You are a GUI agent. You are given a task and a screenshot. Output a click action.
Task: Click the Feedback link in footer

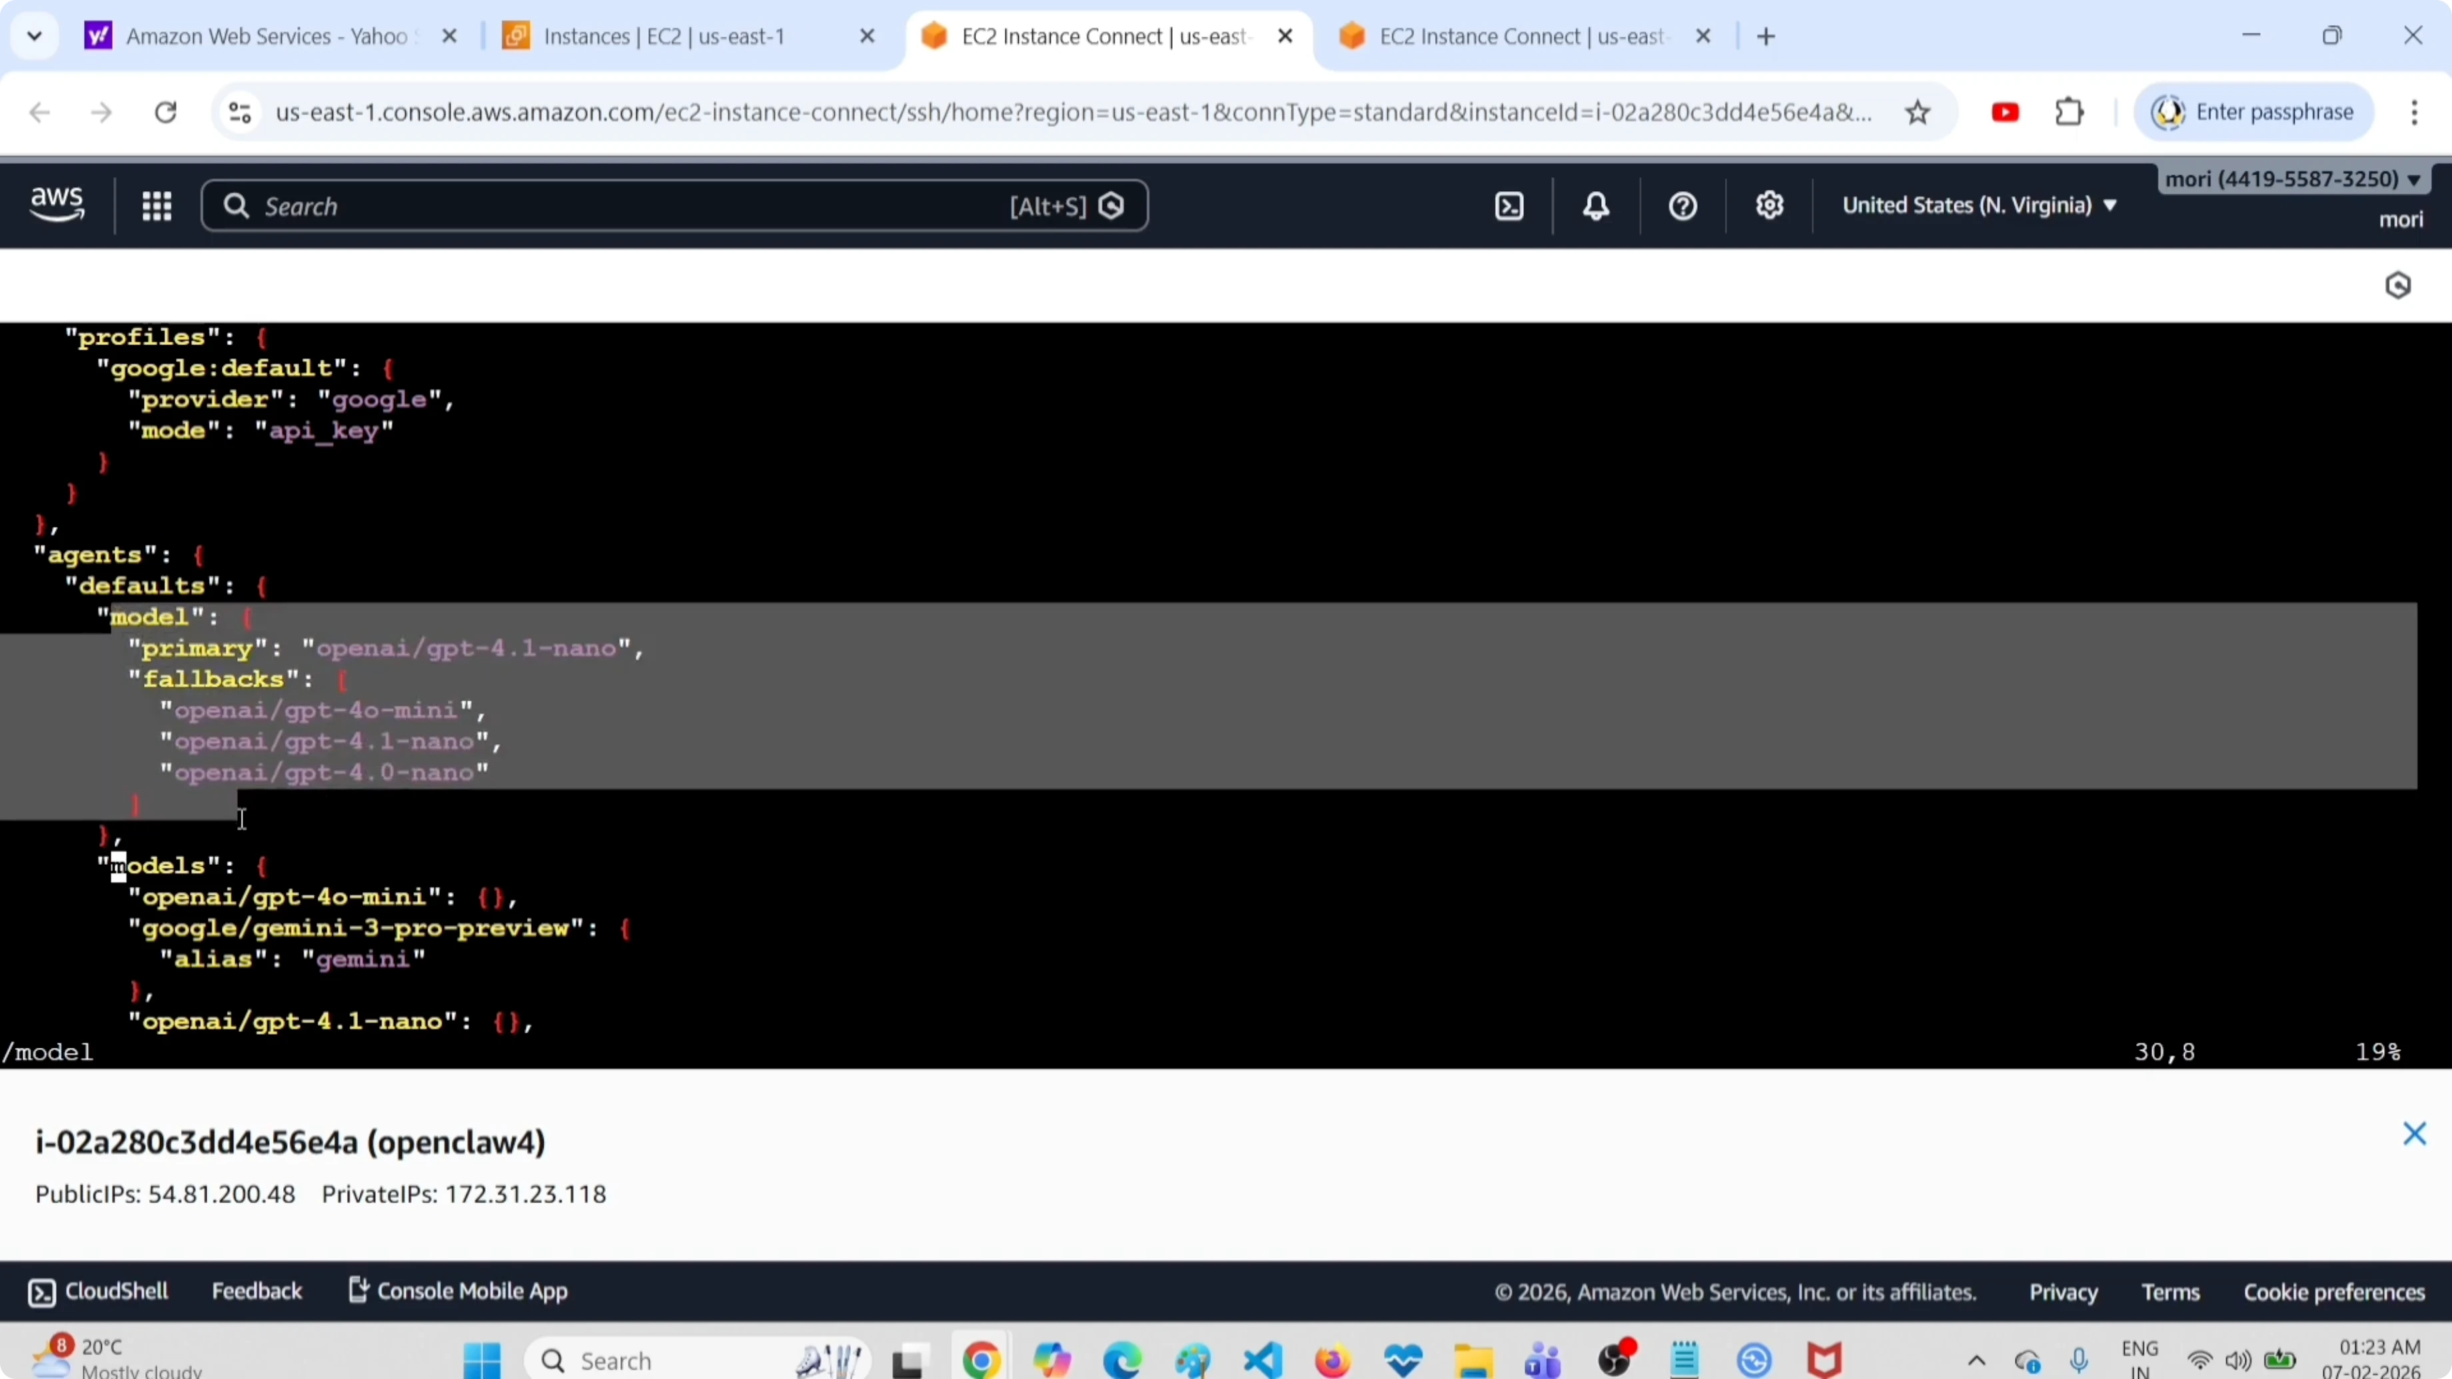pos(256,1292)
